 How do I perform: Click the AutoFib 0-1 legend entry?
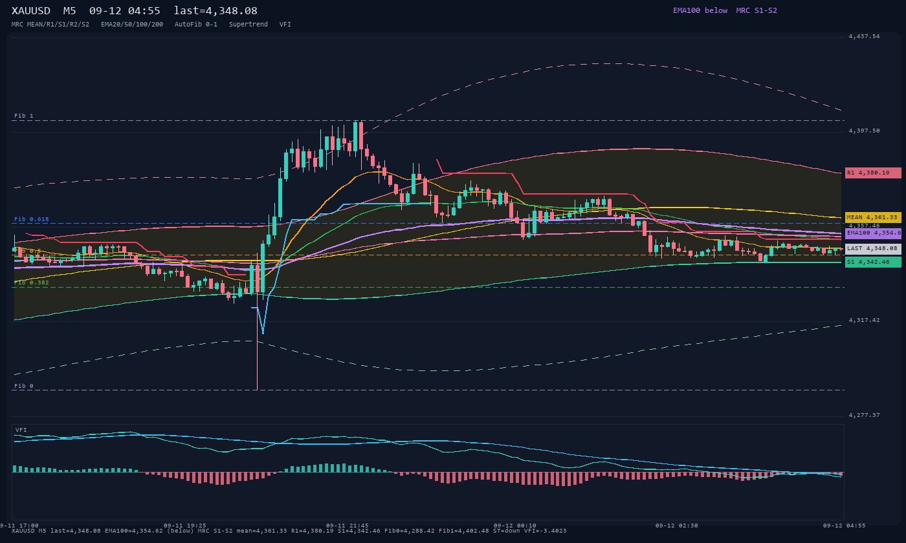tap(196, 25)
